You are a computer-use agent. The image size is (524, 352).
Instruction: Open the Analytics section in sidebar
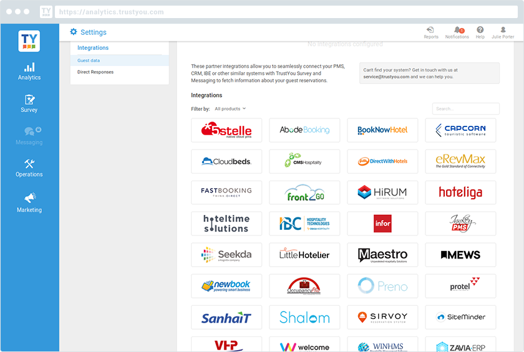[29, 71]
